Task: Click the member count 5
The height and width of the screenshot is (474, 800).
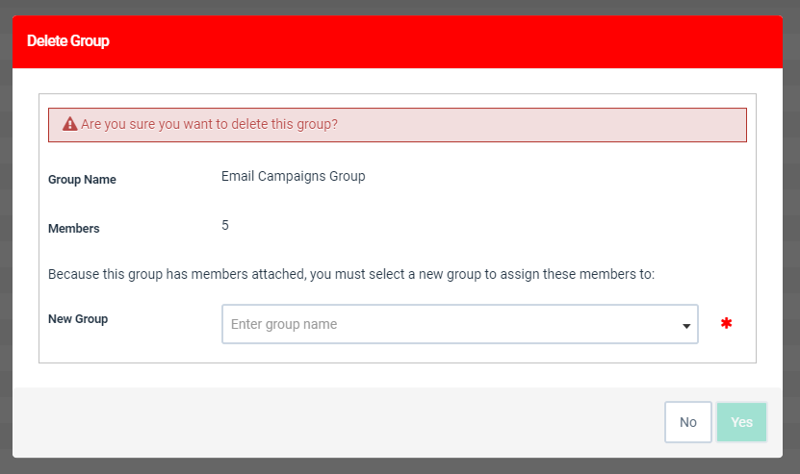Action: [x=225, y=225]
